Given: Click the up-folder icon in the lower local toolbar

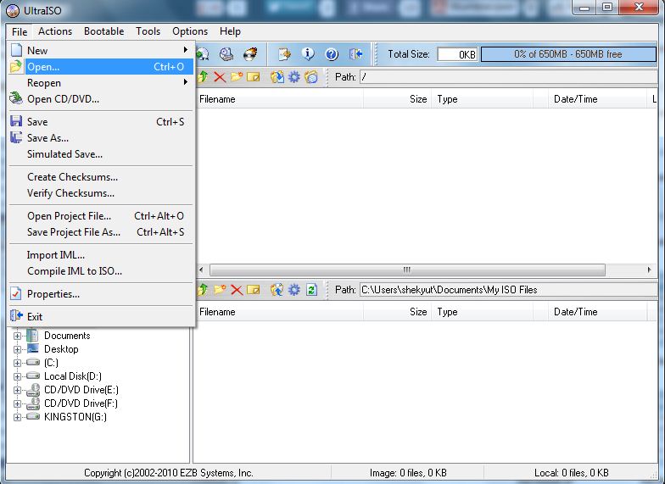Looking at the screenshot, I should [203, 290].
